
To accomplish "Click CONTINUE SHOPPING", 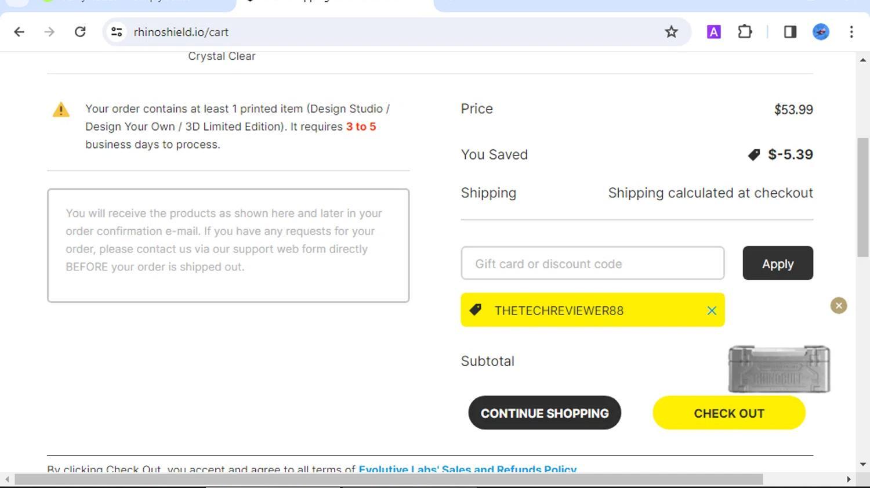I will (x=545, y=413).
